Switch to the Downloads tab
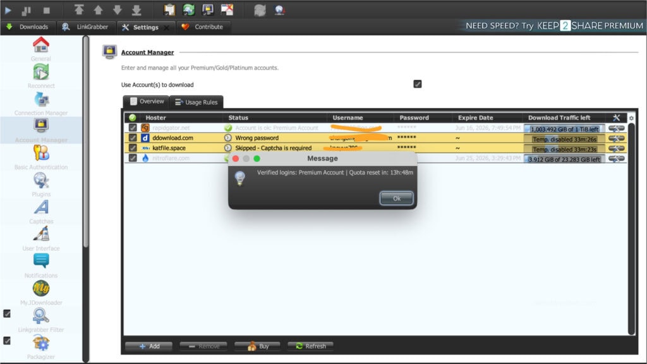Image resolution: width=647 pixels, height=364 pixels. click(28, 27)
